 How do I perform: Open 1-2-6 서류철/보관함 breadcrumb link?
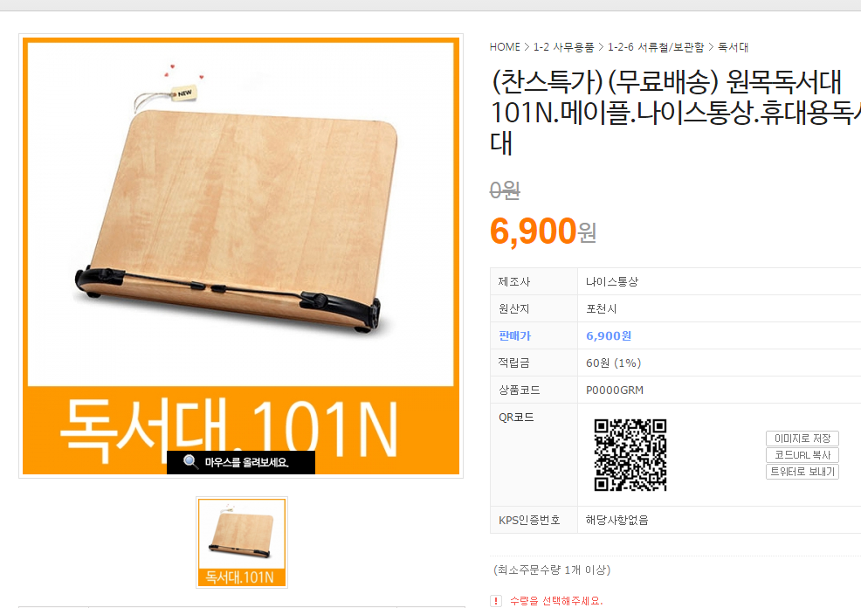(x=656, y=47)
